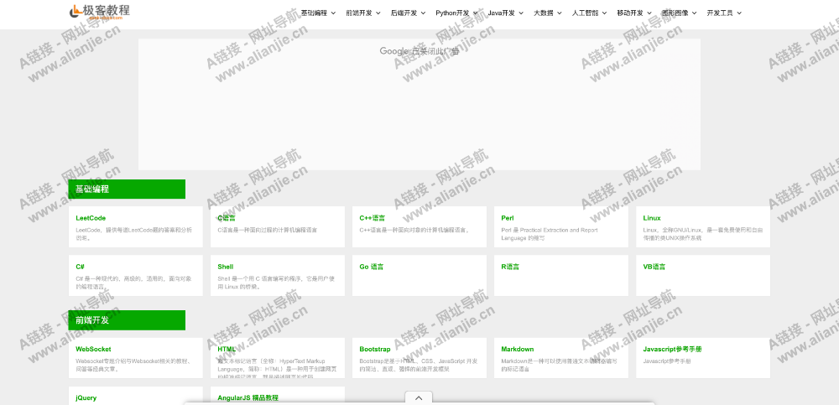Open the C++语言 tutorial link
This screenshot has width=839, height=405.
[x=373, y=218]
